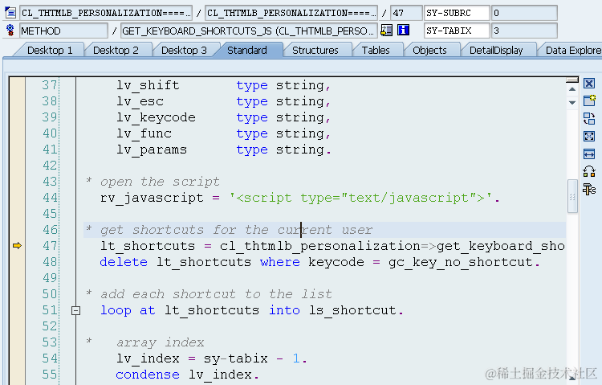
Task: Switch to Desktop 2 tab
Action: coord(116,51)
